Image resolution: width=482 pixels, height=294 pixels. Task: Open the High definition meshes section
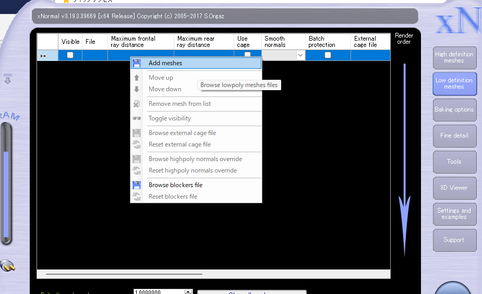point(454,57)
